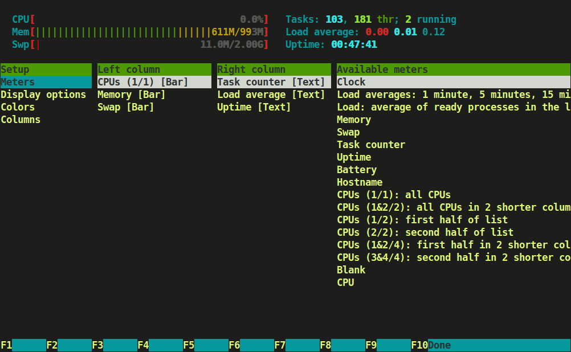Viewport: 571px width, 352px height.
Task: Click the Tasks count line in header
Action: [x=371, y=19]
